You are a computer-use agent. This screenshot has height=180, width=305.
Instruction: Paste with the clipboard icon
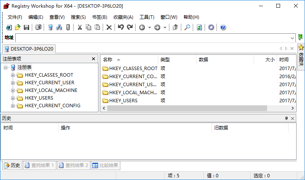click(x=97, y=28)
